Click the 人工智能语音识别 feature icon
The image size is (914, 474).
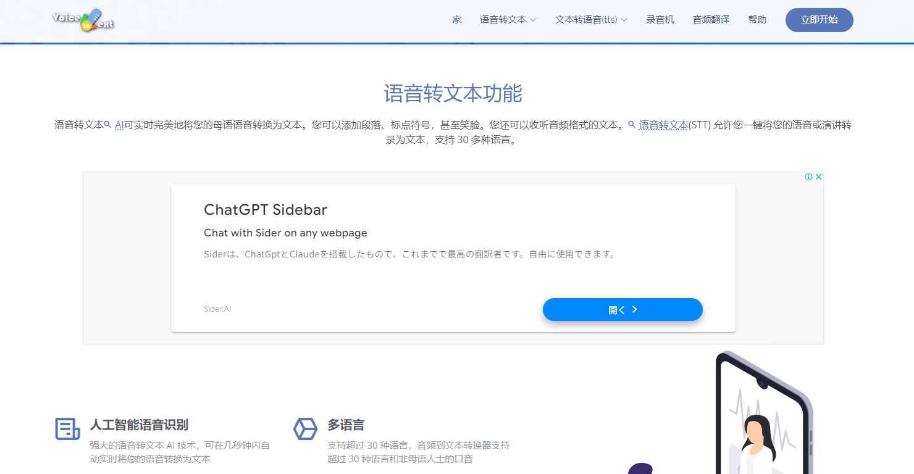click(67, 428)
